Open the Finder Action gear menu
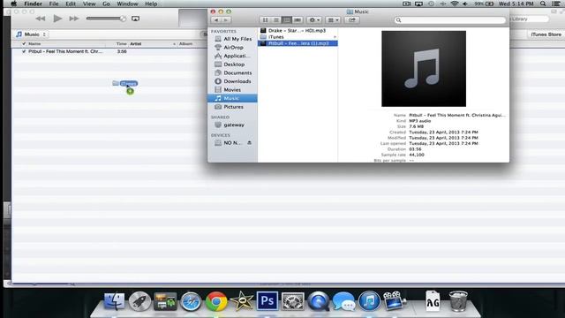The width and height of the screenshot is (565, 318). pos(314,19)
